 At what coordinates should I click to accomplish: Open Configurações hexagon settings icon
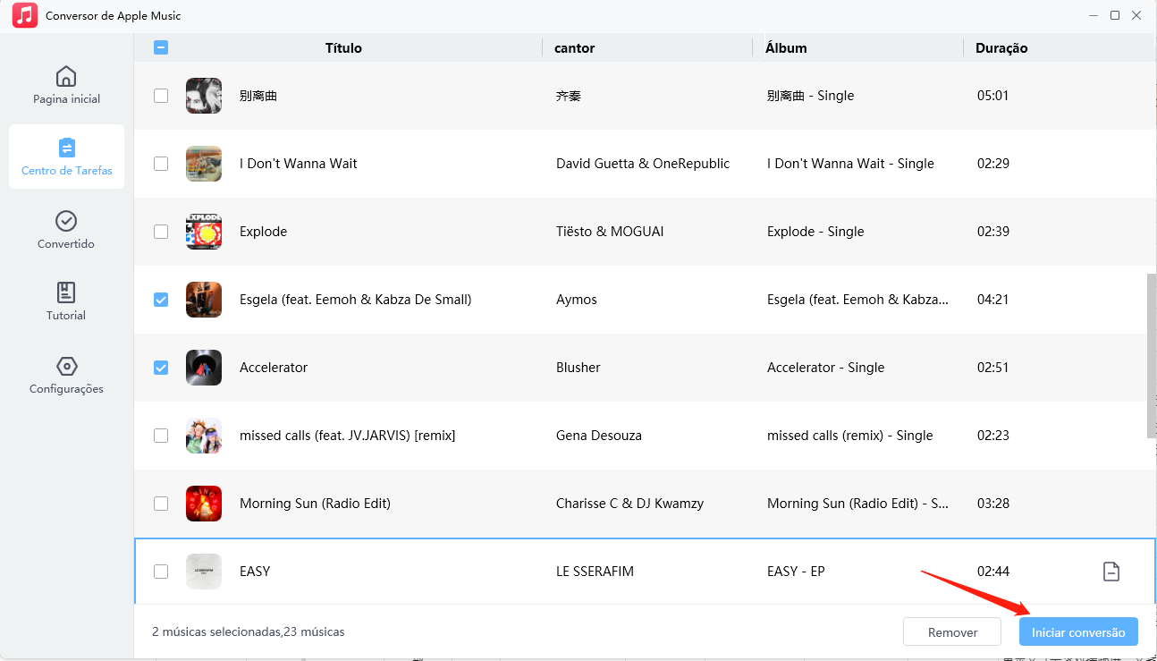(x=66, y=366)
